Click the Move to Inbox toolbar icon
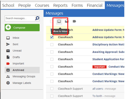The height and width of the screenshot is (99, 126). [59, 21]
